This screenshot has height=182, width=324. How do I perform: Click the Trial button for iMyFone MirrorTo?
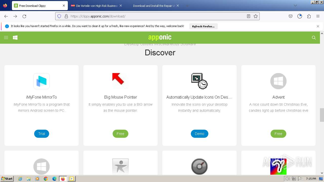pos(42,134)
